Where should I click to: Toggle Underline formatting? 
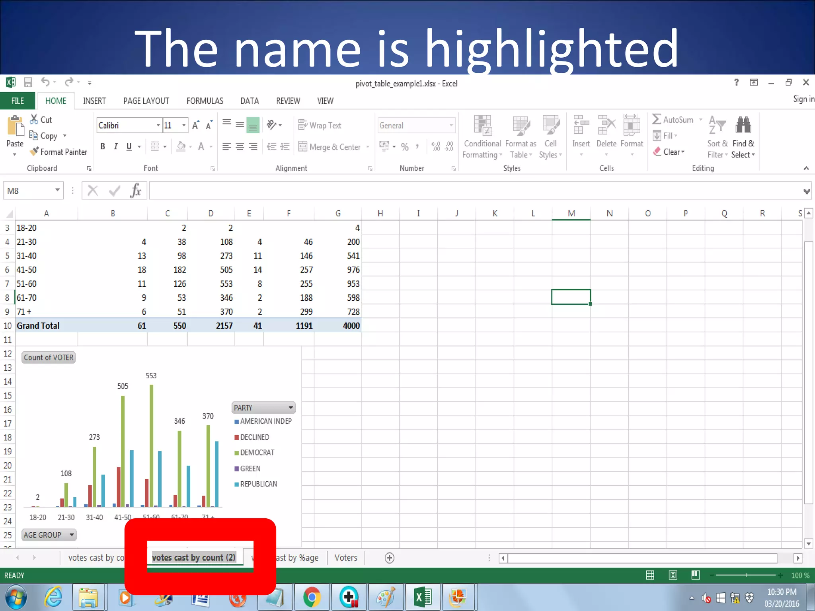[x=129, y=146]
